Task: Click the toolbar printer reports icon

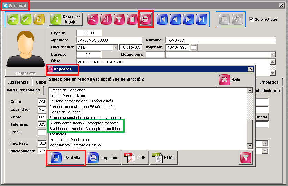Action: point(145,19)
